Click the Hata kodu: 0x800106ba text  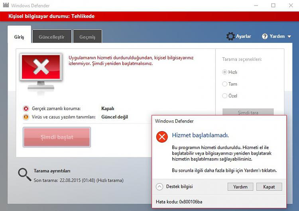coord(179,202)
